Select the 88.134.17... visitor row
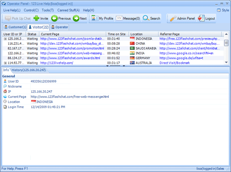 click(113, 58)
